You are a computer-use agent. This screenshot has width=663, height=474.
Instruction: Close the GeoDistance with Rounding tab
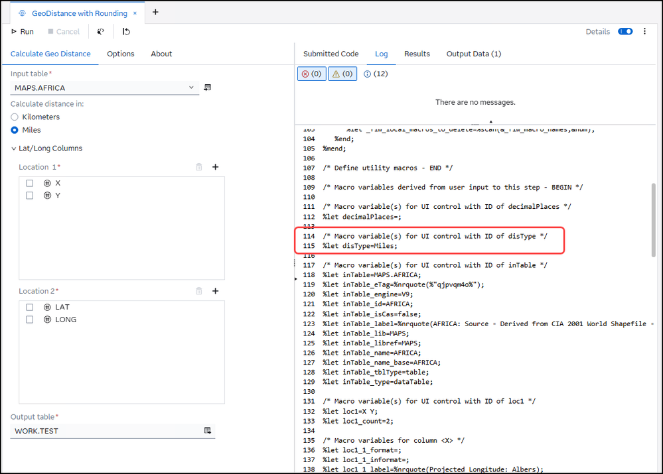[135, 13]
